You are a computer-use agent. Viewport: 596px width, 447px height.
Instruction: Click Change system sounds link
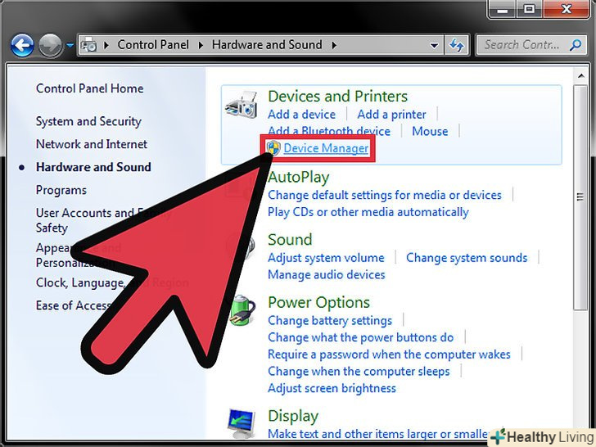467,258
